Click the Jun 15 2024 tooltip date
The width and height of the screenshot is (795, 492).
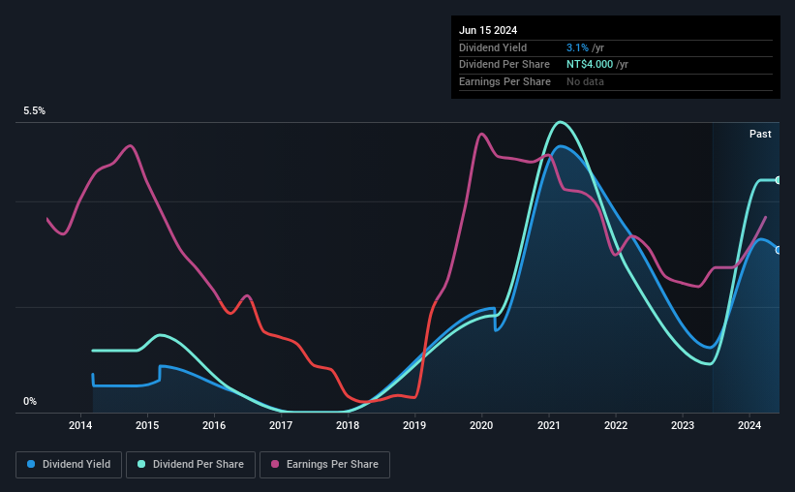pyautogui.click(x=488, y=30)
